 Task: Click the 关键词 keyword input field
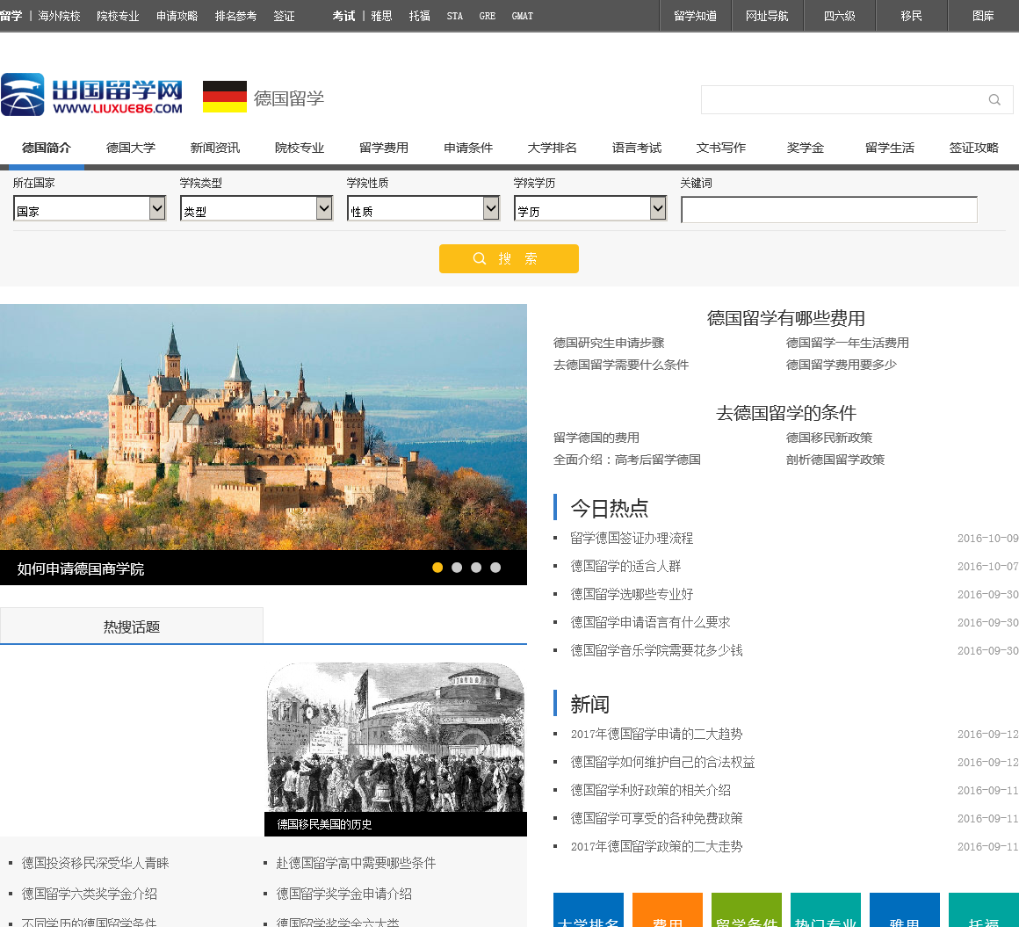point(828,210)
